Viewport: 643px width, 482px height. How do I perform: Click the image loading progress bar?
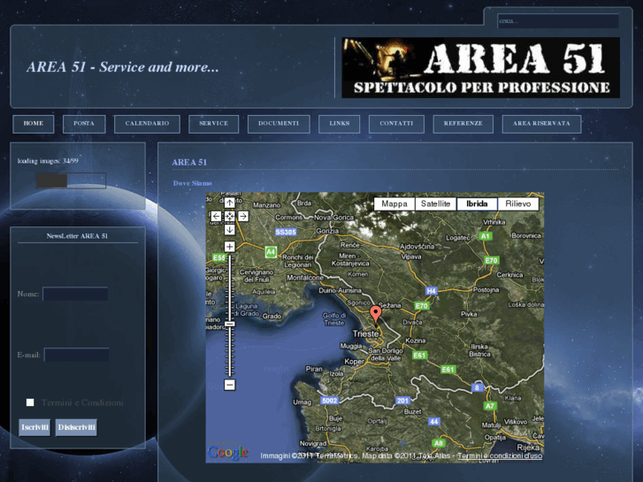pos(71,180)
